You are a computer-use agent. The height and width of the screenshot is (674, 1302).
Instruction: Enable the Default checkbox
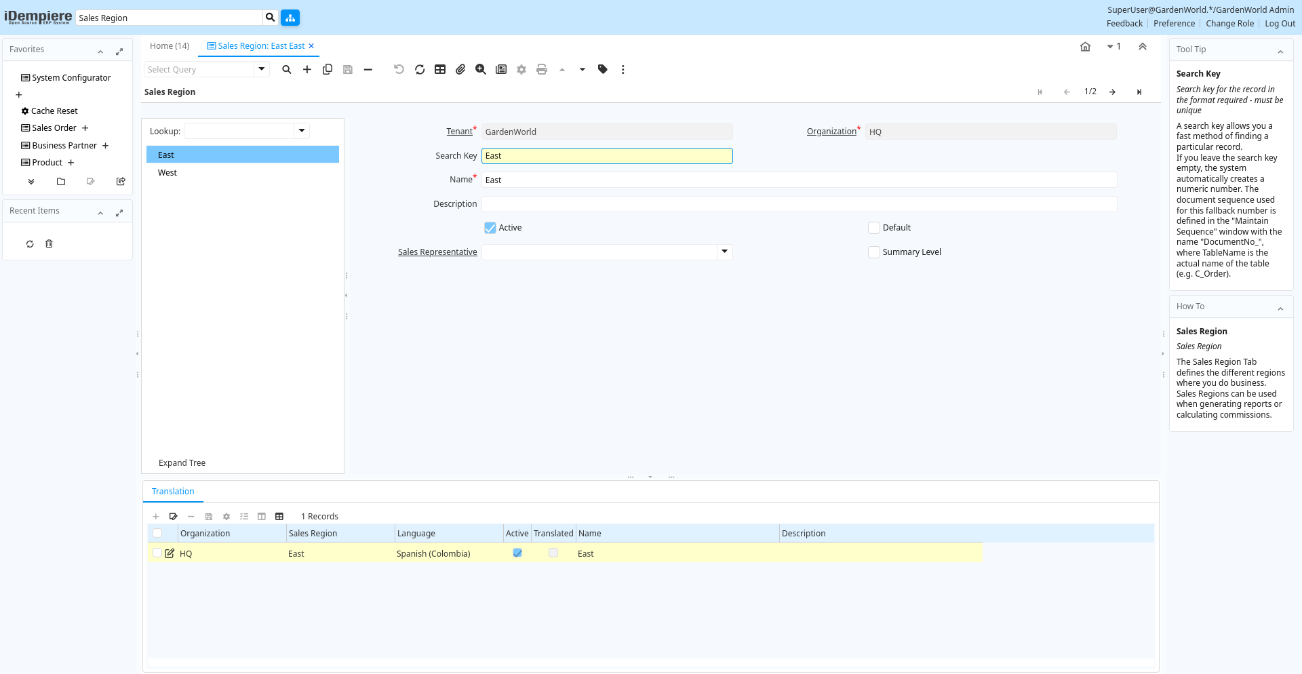point(874,228)
